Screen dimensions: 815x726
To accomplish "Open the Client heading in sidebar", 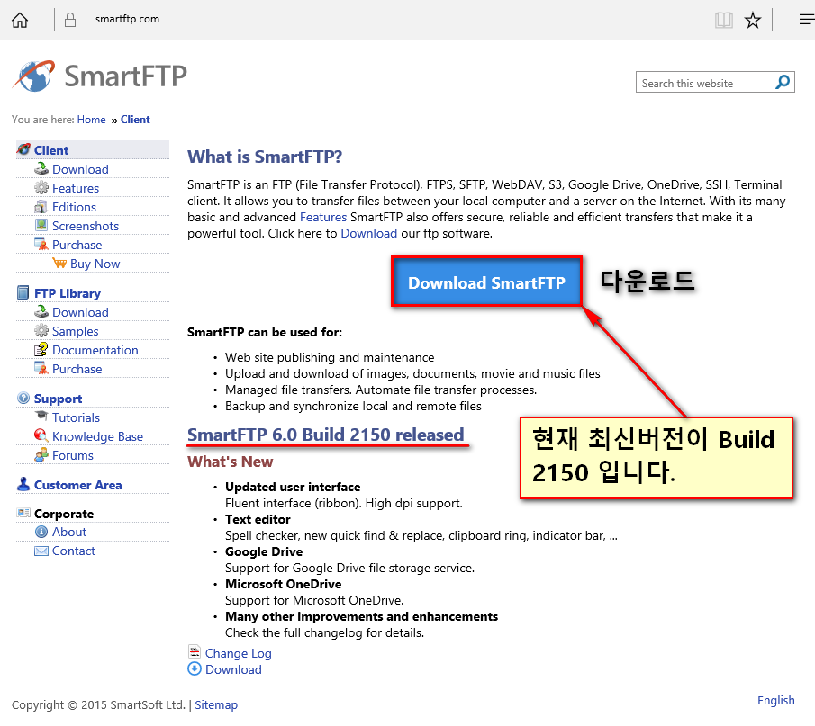I will pyautogui.click(x=51, y=150).
